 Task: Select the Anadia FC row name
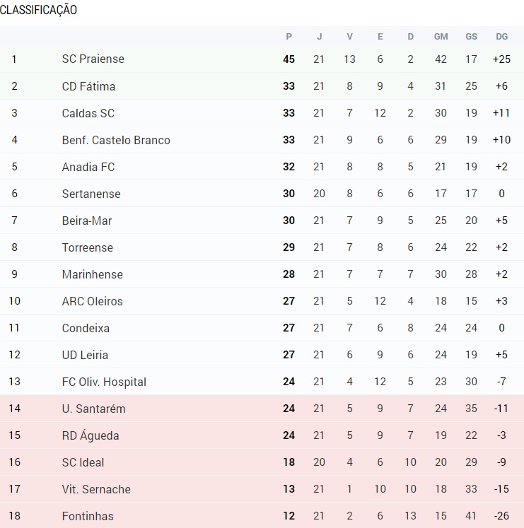pos(88,167)
